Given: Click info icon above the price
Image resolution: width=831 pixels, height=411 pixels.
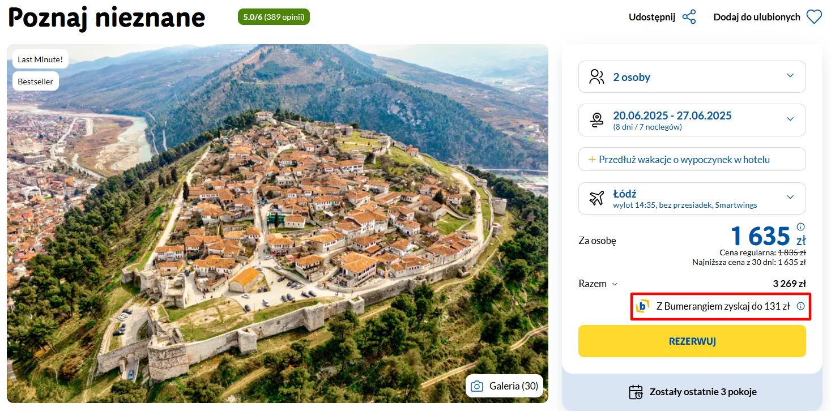Looking at the screenshot, I should point(800,226).
